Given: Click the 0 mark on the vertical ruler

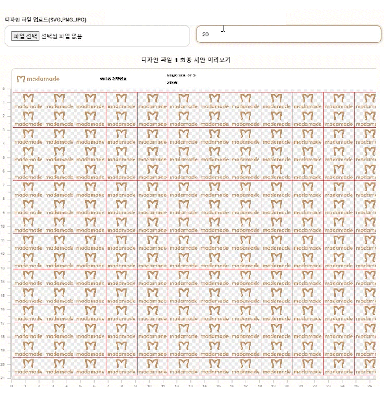Looking at the screenshot, I should point(4,89).
